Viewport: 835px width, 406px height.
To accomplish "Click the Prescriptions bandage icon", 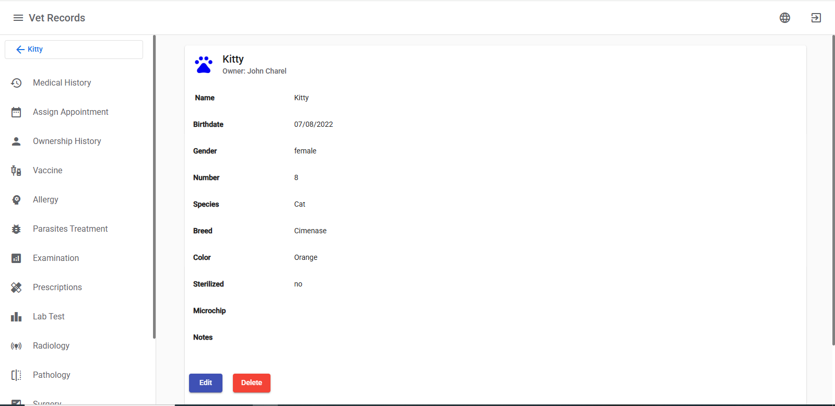I will point(16,288).
